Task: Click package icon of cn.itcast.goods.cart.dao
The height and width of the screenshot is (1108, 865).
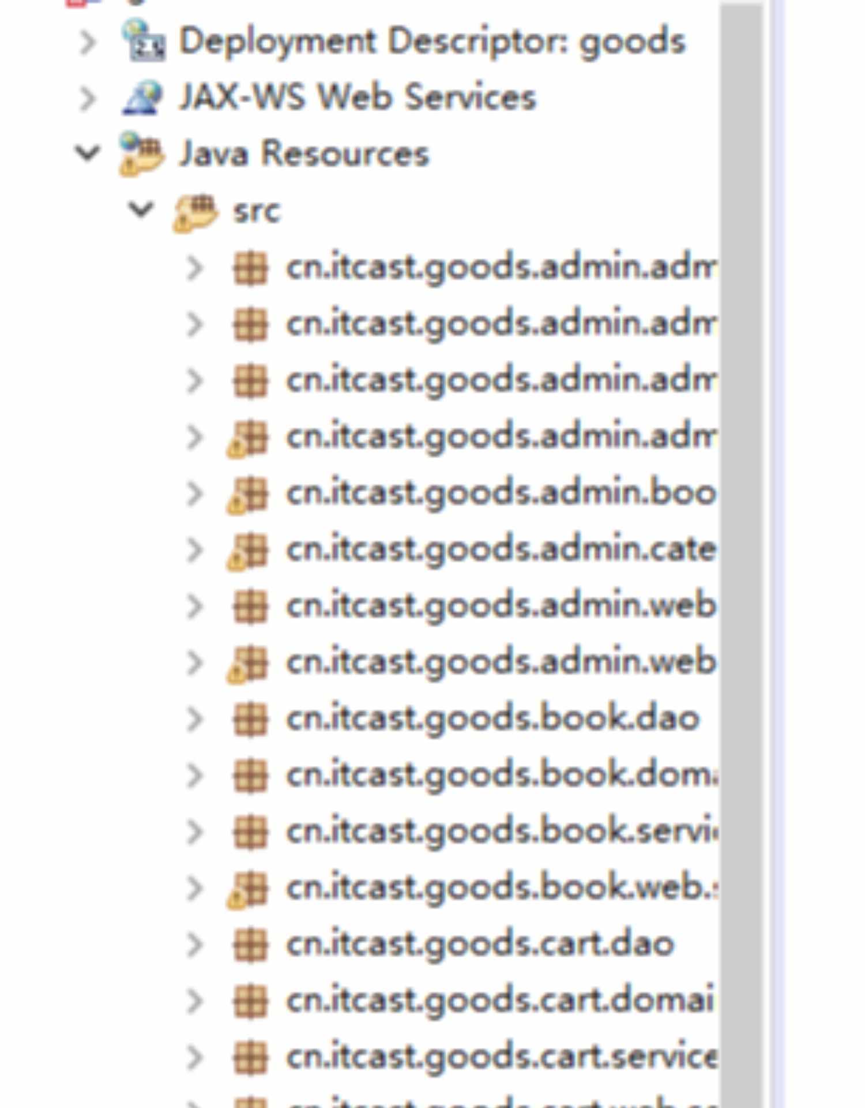Action: click(x=251, y=945)
